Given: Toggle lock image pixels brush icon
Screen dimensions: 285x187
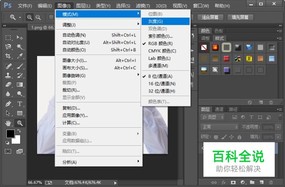Looking at the screenshot, I should point(224,137).
